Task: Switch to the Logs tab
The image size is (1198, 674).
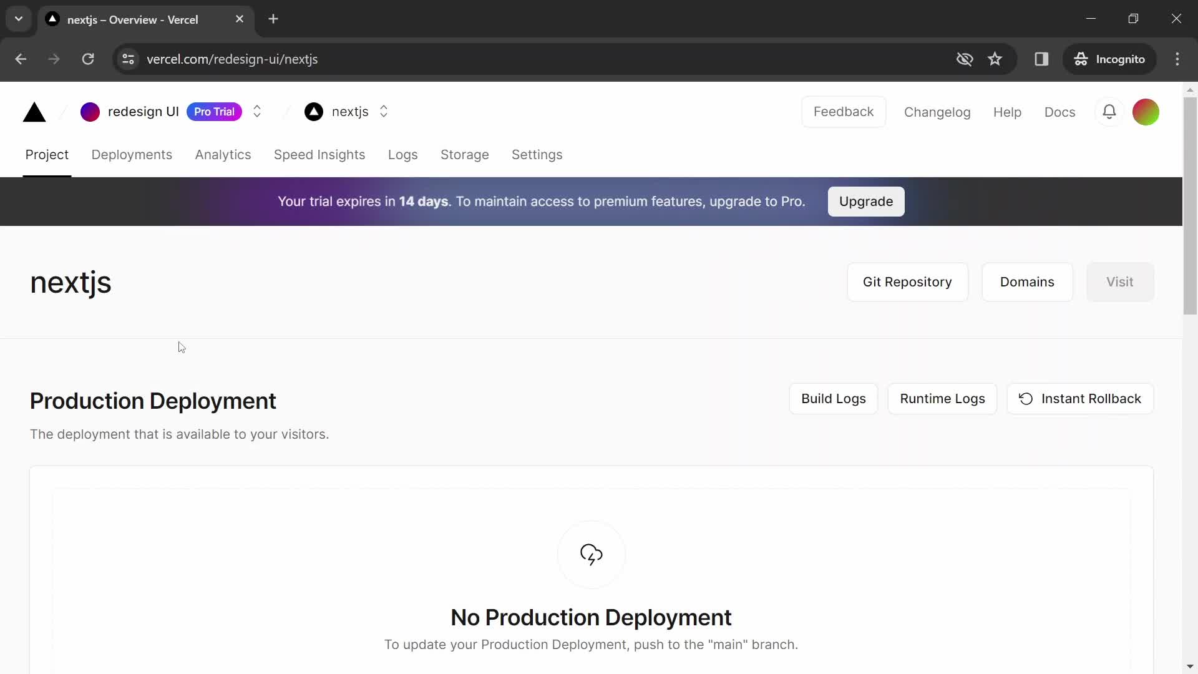Action: (x=402, y=155)
